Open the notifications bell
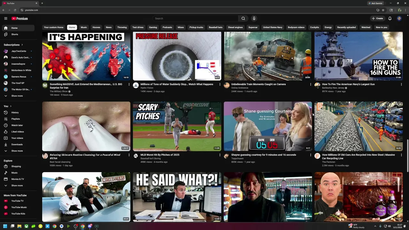 point(390,19)
